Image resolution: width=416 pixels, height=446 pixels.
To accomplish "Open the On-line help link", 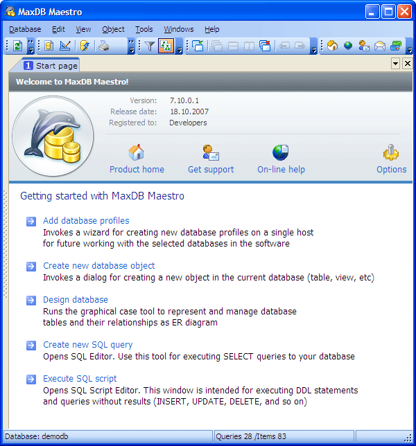I will click(x=281, y=170).
